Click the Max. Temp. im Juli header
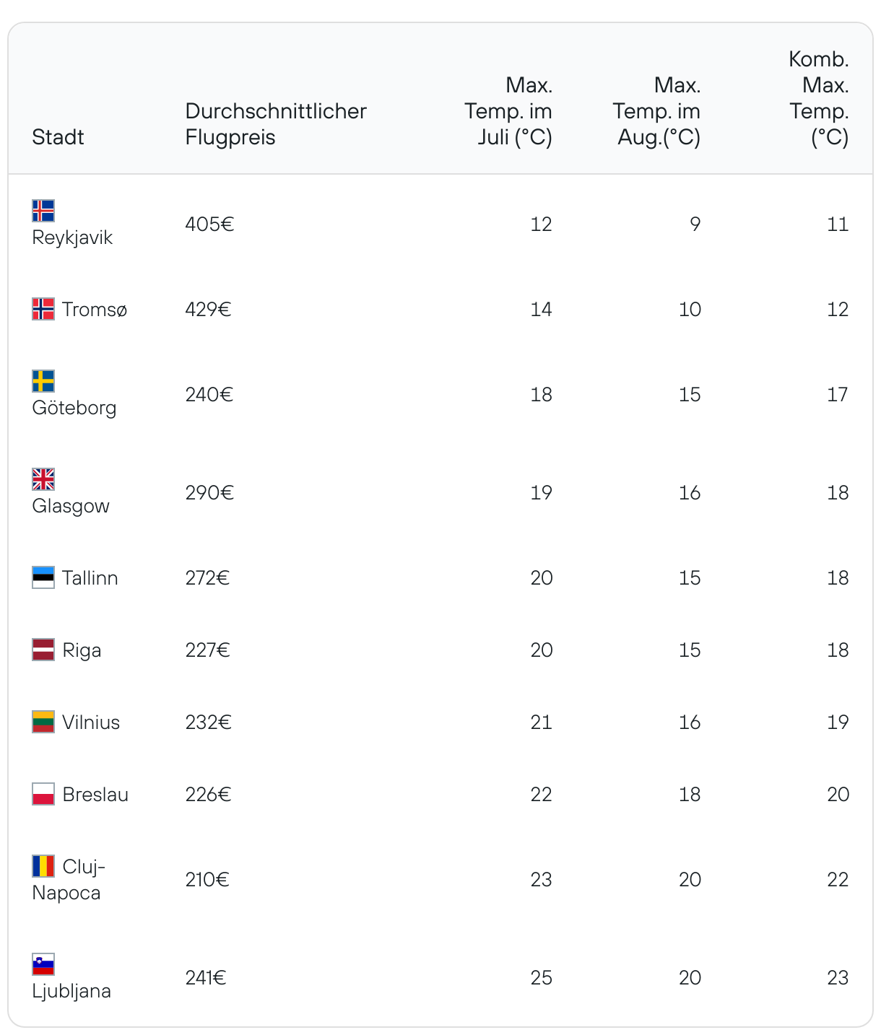The width and height of the screenshot is (881, 1035). [x=508, y=111]
